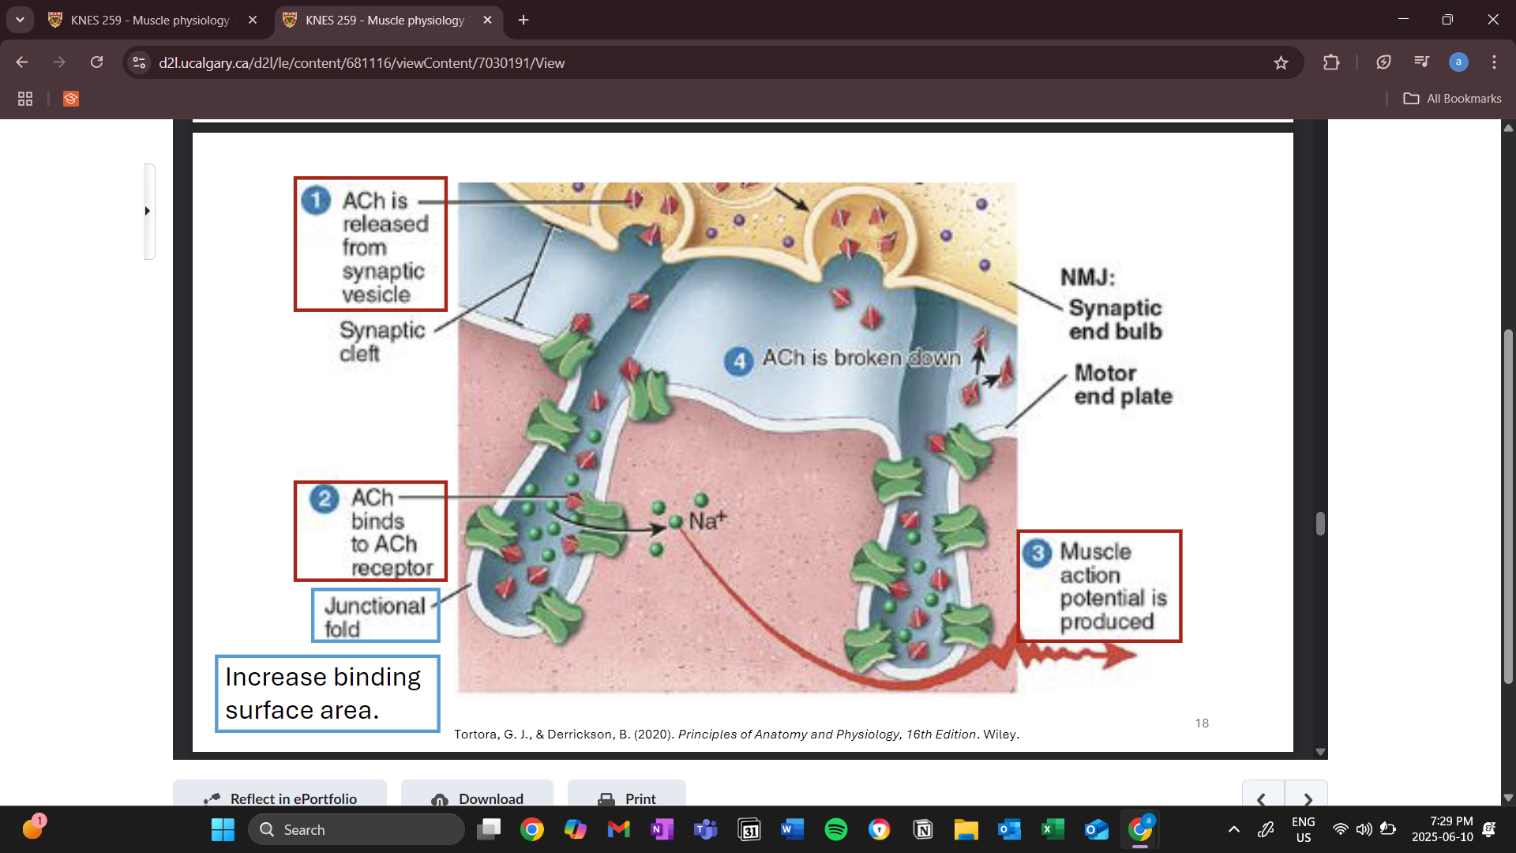Go to previous content with left chevron
This screenshot has height=853, width=1516.
[x=1263, y=795]
